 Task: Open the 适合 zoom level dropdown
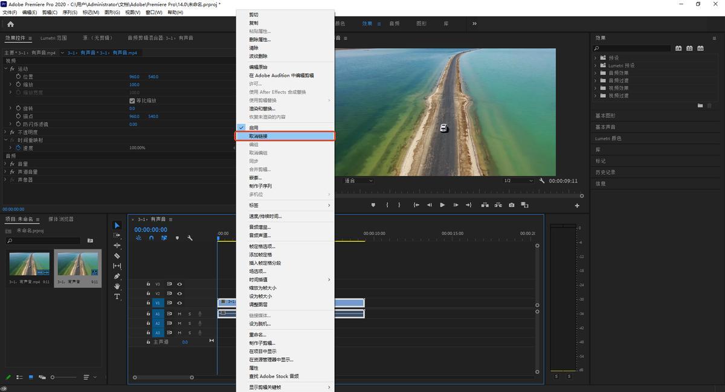pos(358,181)
